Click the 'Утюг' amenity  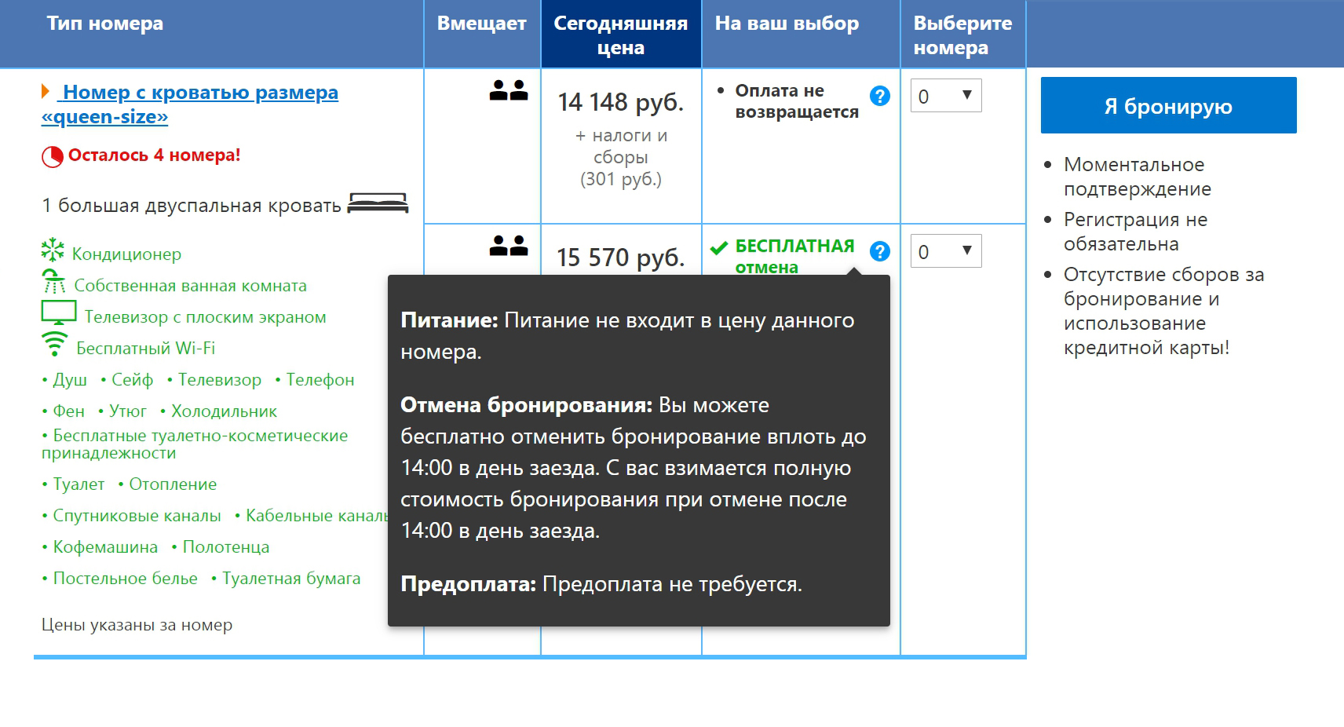click(127, 411)
